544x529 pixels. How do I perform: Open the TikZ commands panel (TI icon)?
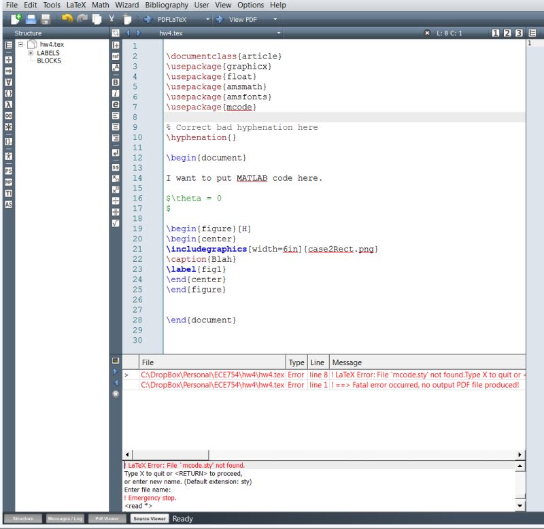coord(9,192)
